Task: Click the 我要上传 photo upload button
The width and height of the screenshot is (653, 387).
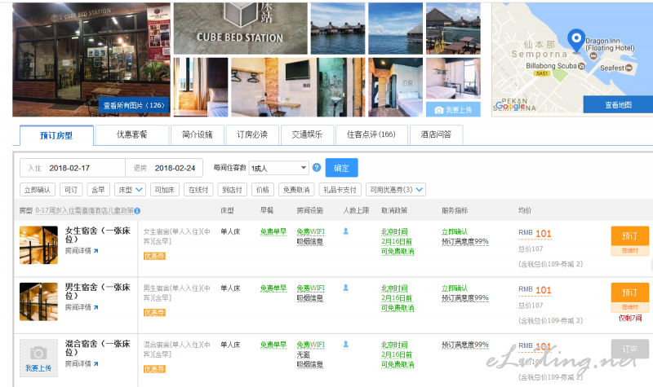Action: pos(453,109)
